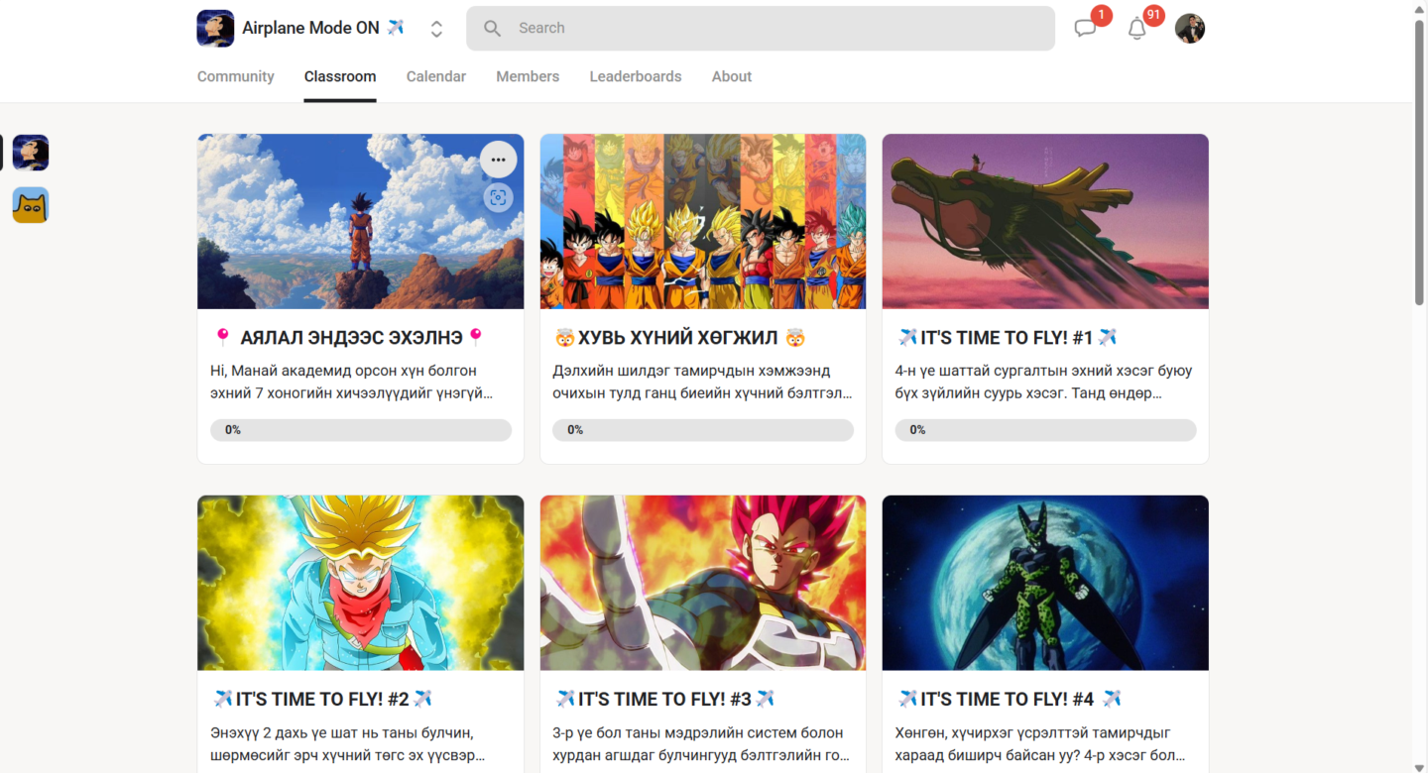Viewport: 1428px width, 773px height.
Task: Open the Members tab
Action: 528,76
